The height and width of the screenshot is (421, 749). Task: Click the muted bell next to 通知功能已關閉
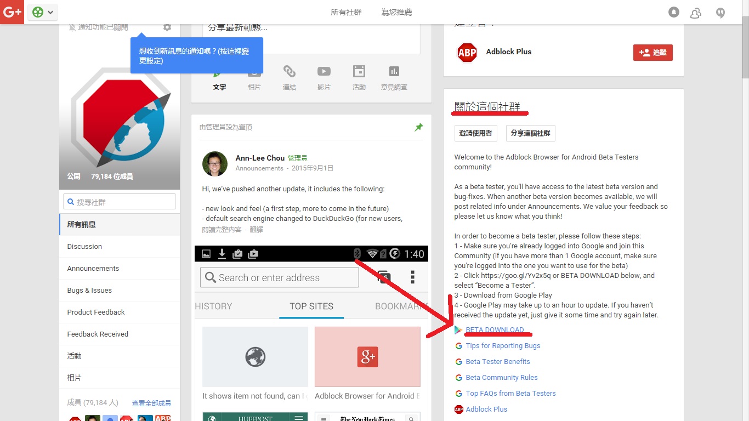[x=72, y=27]
